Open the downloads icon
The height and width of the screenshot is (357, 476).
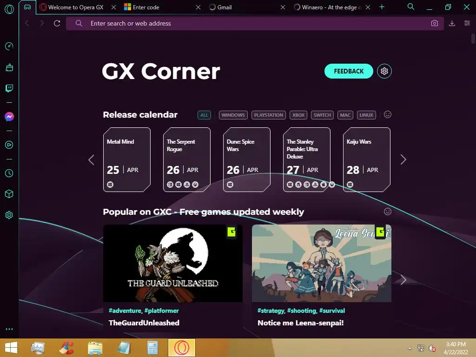click(x=452, y=23)
